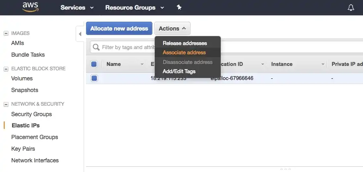
Task: Click the AWS logo home icon
Action: click(30, 7)
